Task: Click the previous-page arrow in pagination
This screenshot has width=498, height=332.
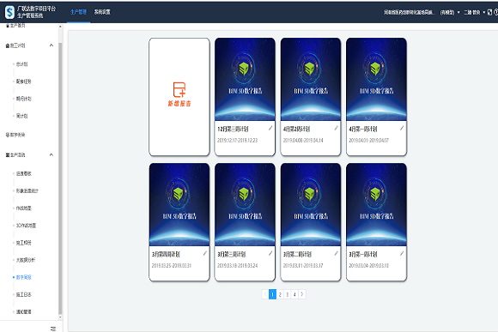Action: tap(264, 294)
